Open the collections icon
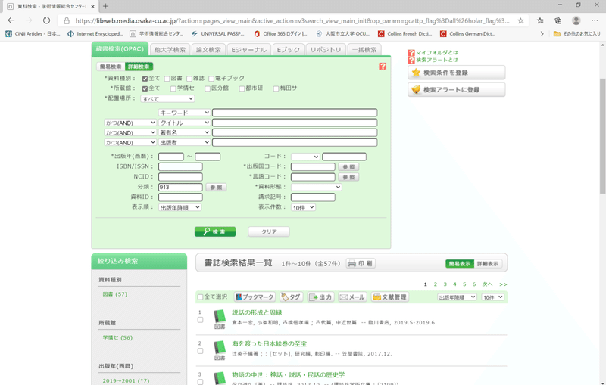Viewport: 606px width, 385px height. [558, 21]
